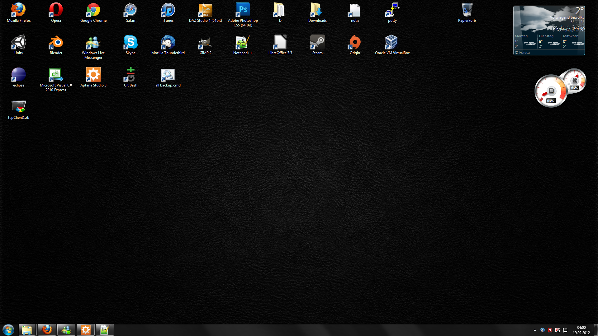Open Windows Live Messenger taskbar button
The height and width of the screenshot is (336, 598).
click(66, 330)
